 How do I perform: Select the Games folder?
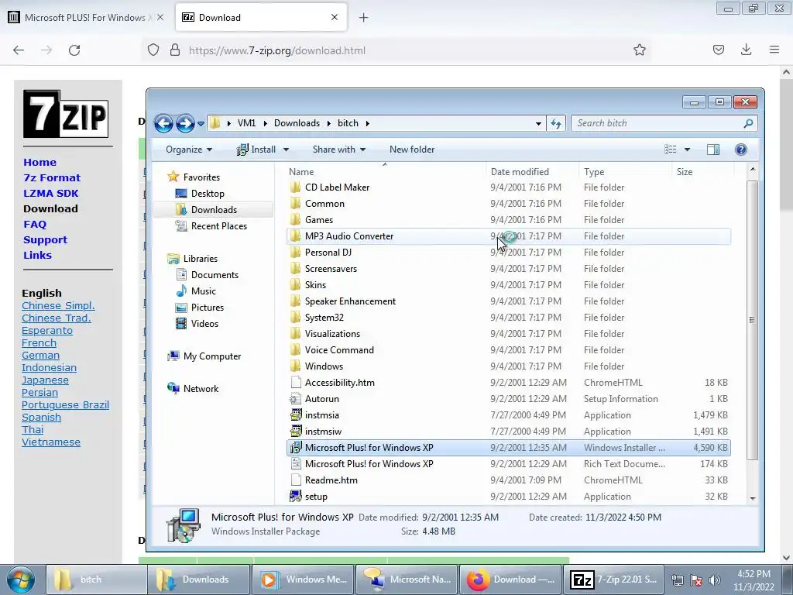tap(508, 219)
